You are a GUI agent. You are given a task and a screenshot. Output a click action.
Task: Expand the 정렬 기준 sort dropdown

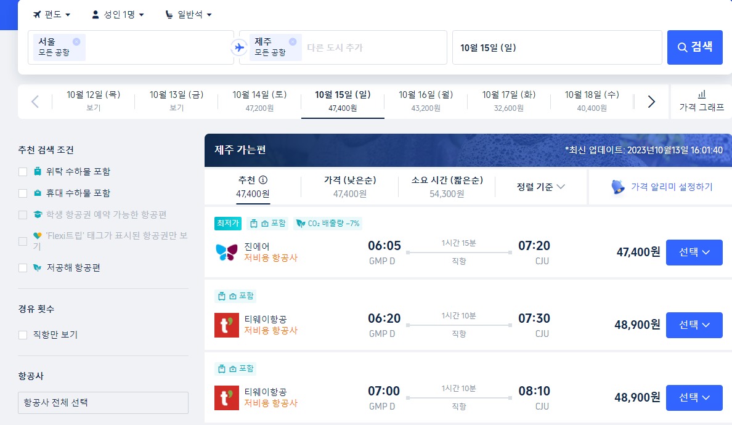click(540, 187)
